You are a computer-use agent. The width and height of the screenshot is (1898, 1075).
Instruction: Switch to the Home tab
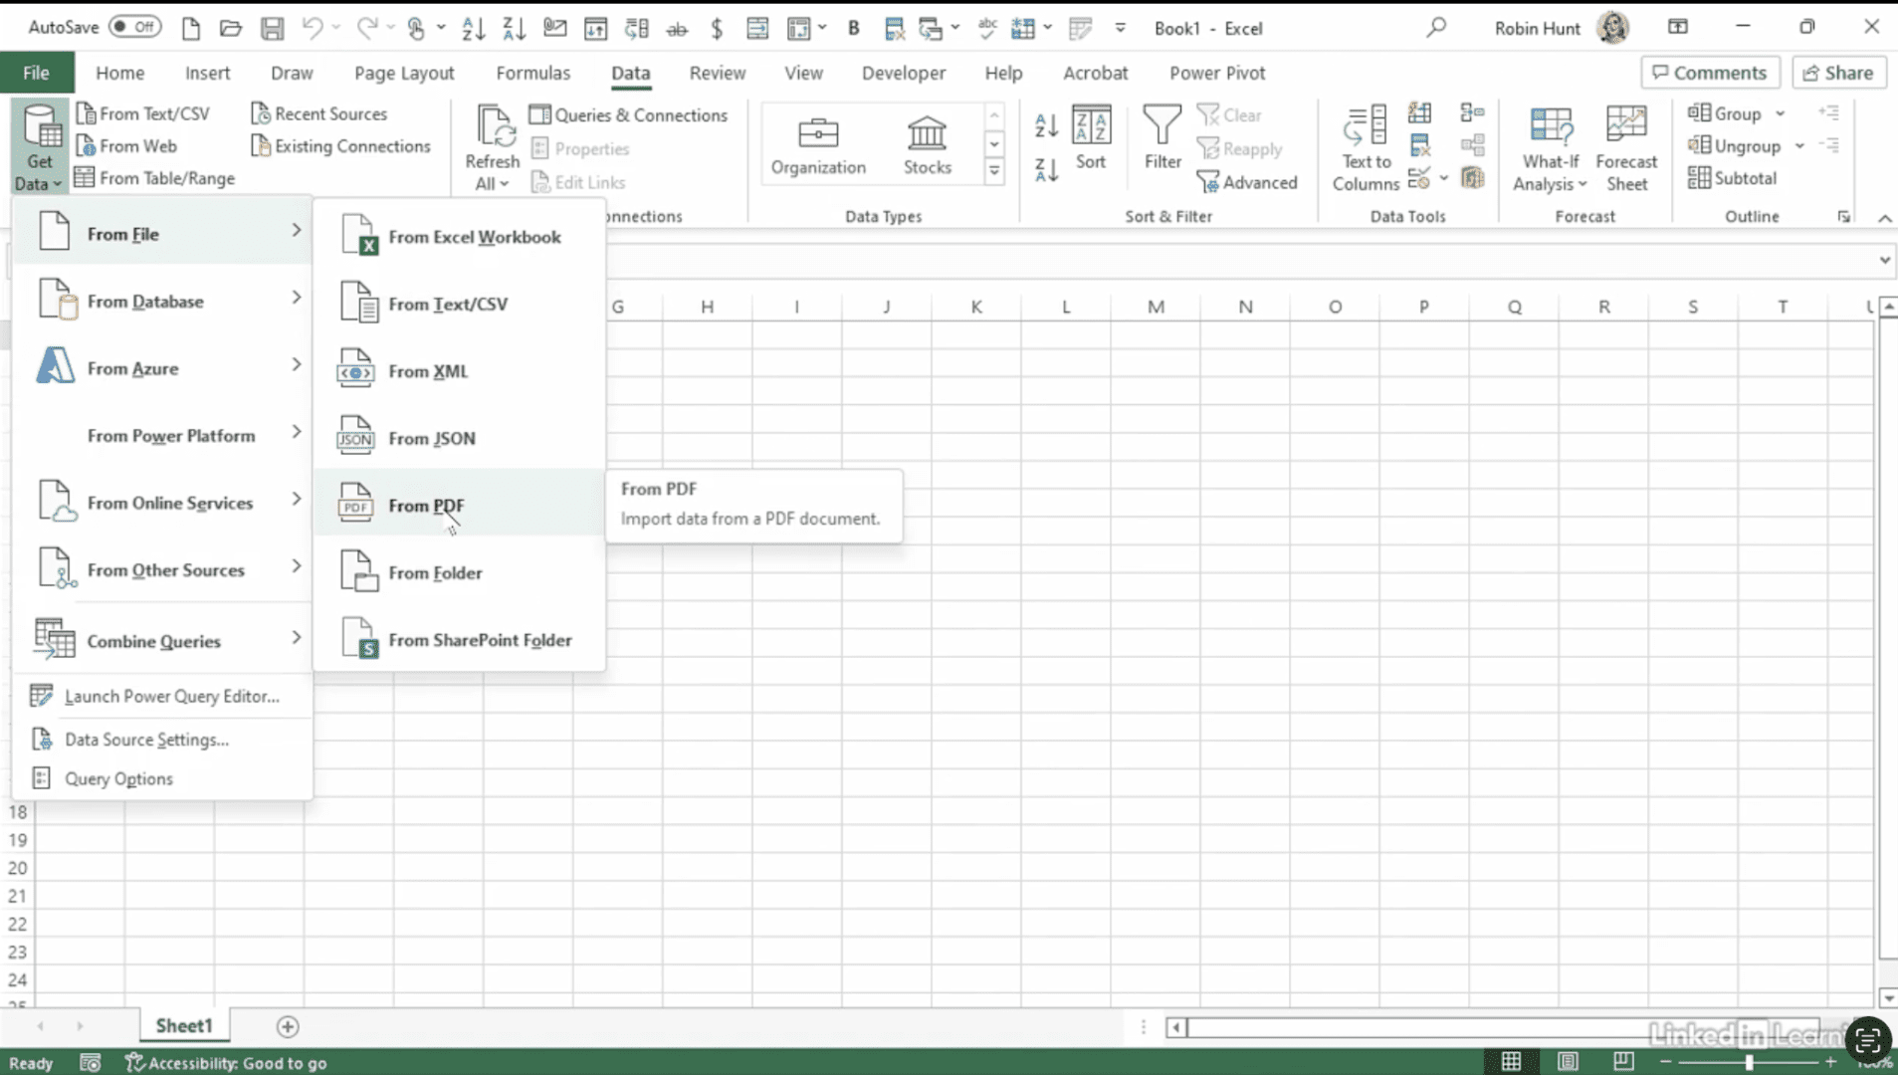(119, 73)
